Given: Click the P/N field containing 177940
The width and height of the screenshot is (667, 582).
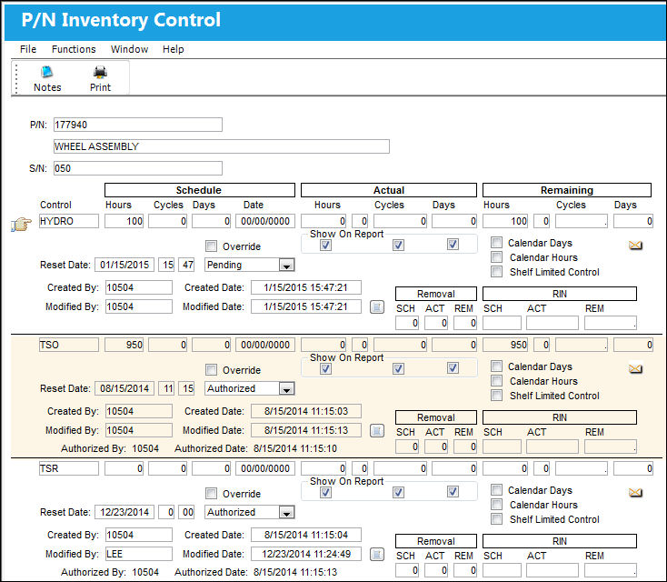Looking at the screenshot, I should (x=138, y=125).
